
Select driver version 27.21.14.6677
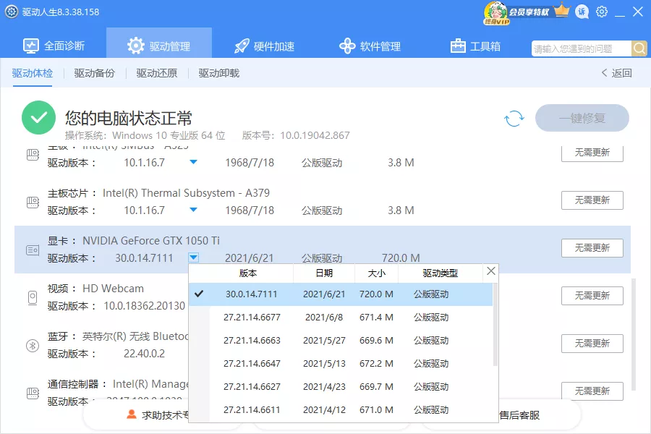[x=341, y=318]
